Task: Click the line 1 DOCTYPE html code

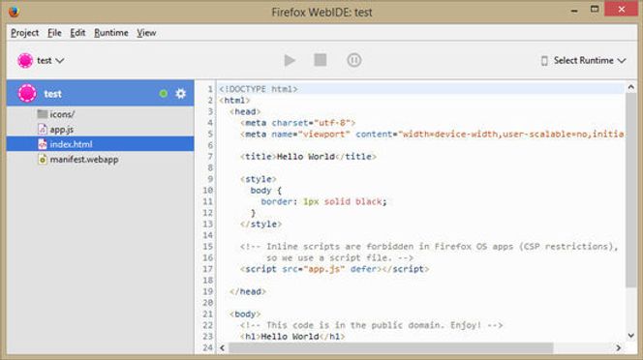Action: tap(259, 89)
